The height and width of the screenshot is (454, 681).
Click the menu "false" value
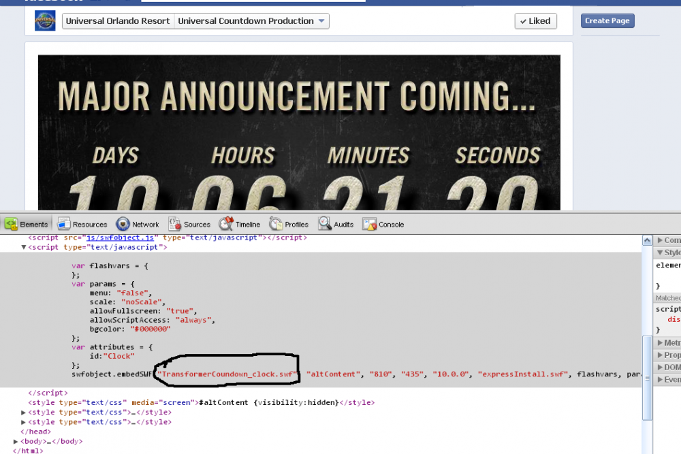coord(133,293)
